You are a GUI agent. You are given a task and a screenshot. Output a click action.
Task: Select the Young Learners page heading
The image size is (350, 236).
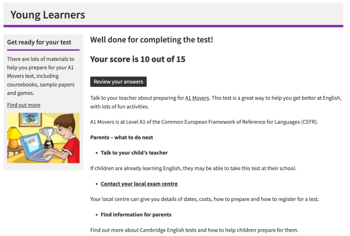coord(48,15)
